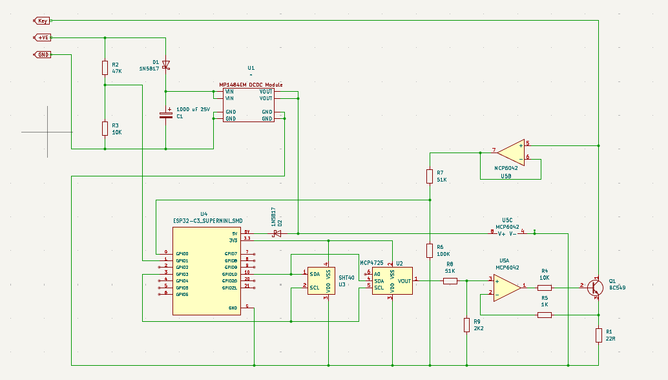This screenshot has height=380, width=668.
Task: Click the '2K2' value of R9
Action: pyautogui.click(x=479, y=328)
